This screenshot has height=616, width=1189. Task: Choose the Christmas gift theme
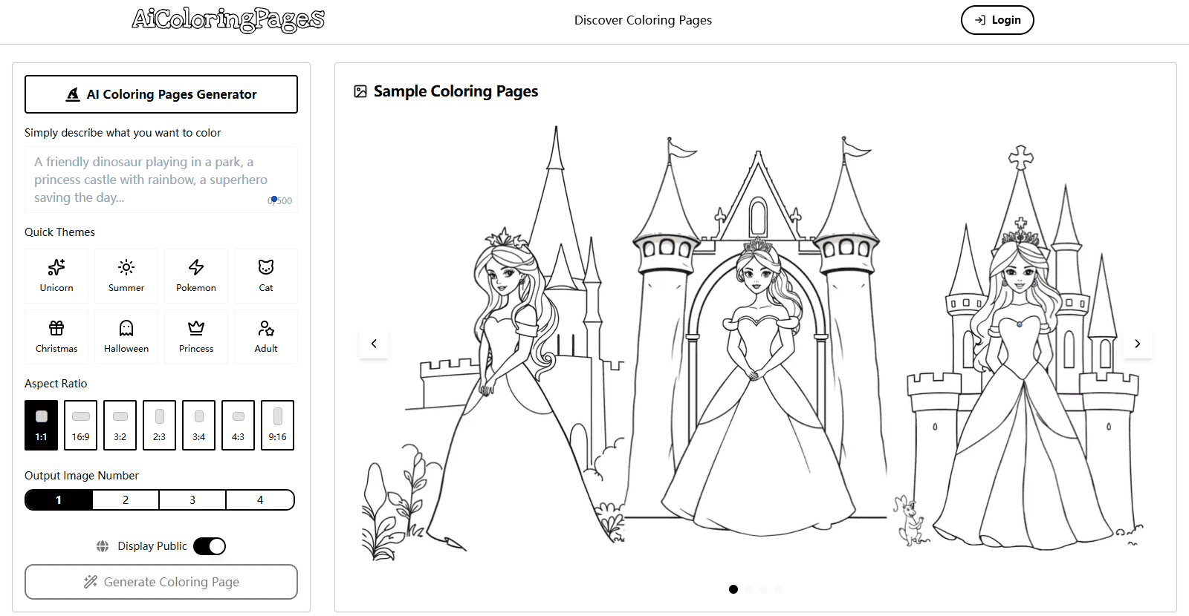[x=56, y=337]
